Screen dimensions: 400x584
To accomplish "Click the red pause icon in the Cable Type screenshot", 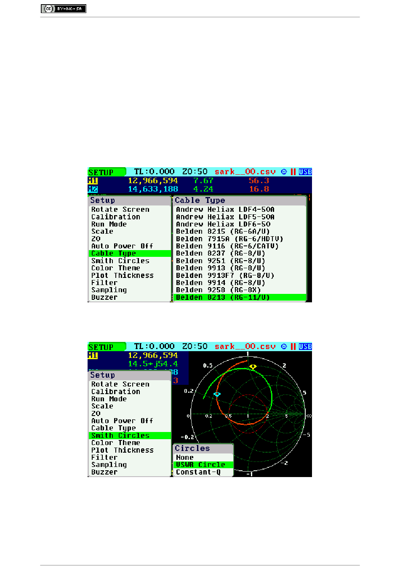I will coord(293,172).
